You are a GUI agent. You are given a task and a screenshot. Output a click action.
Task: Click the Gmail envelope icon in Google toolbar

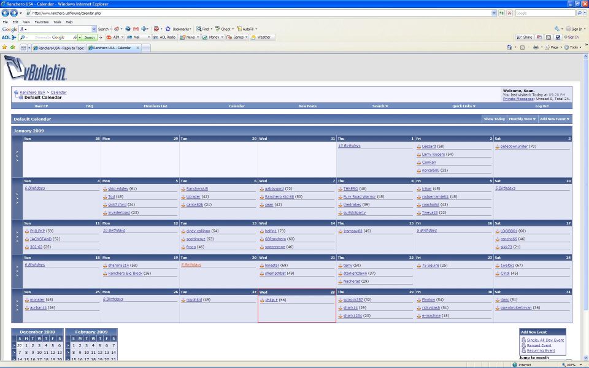click(136, 29)
